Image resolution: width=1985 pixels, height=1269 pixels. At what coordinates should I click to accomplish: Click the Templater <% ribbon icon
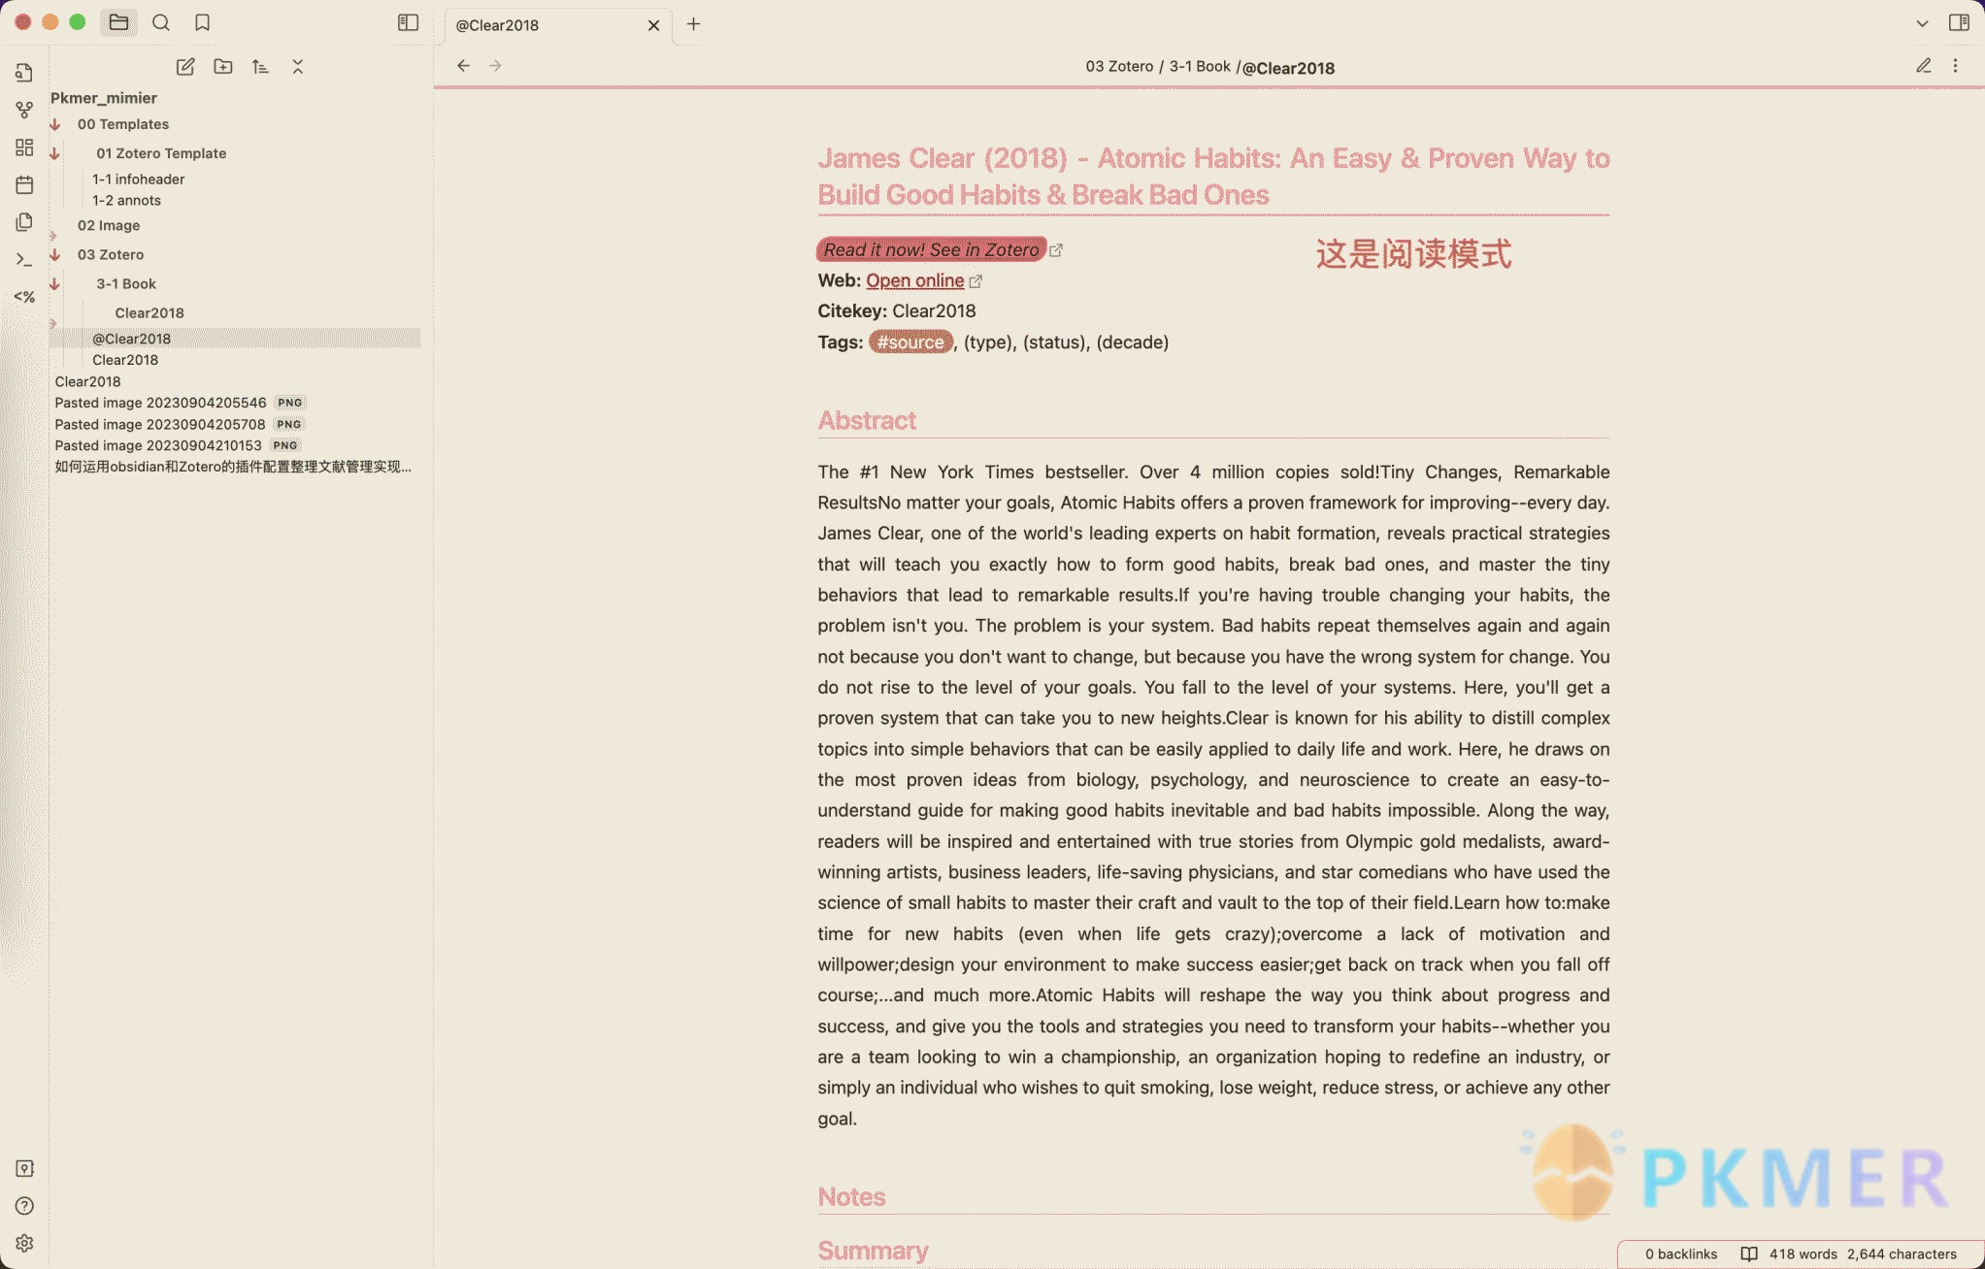(x=24, y=297)
